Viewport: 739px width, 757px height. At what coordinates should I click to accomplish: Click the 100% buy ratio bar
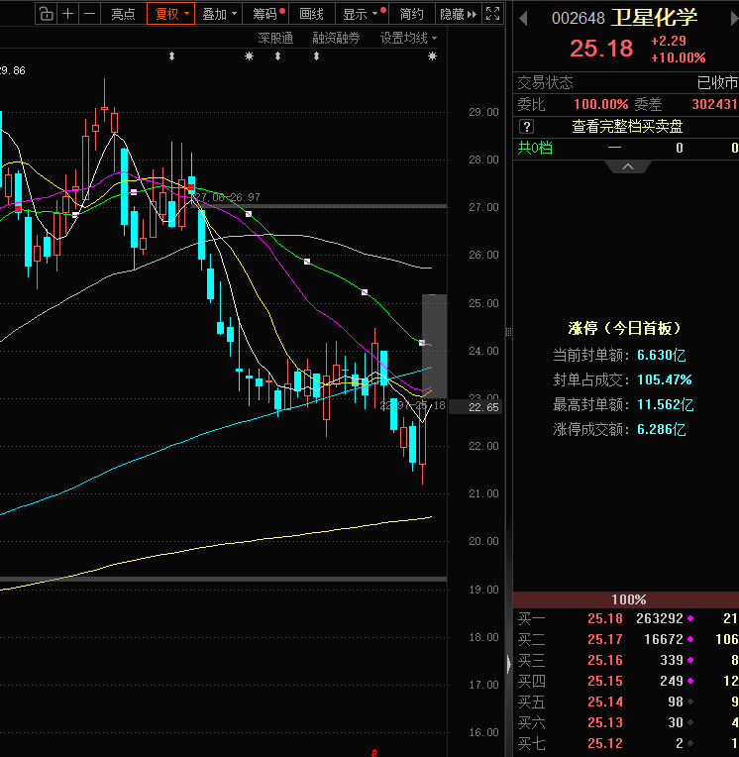tap(625, 599)
